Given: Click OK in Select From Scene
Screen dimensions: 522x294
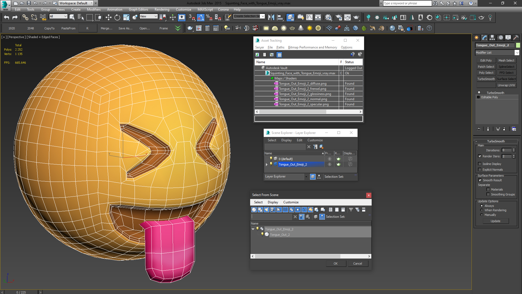Looking at the screenshot, I should coord(335,264).
